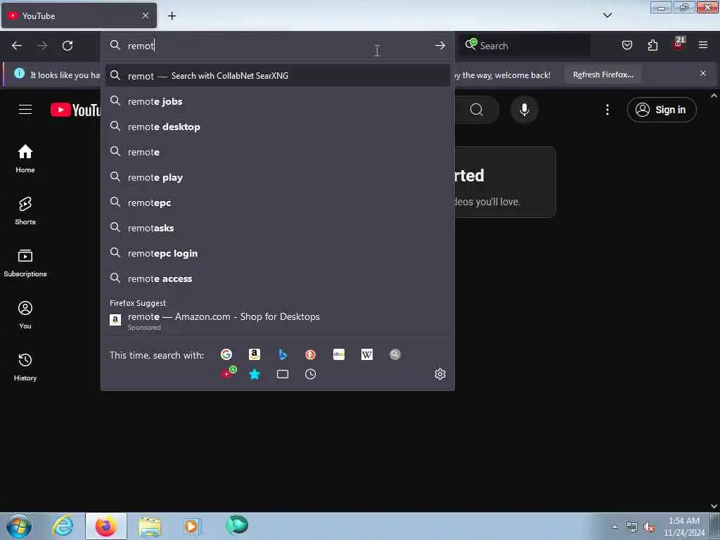
Task: Reload the current page
Action: 67,46
